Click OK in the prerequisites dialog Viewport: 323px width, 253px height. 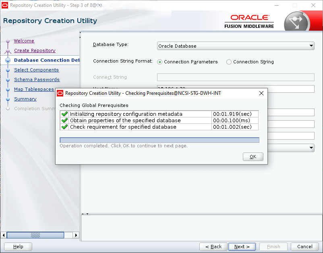tap(253, 157)
